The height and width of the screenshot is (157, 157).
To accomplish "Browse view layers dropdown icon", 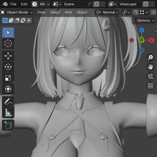I will coord(112,4).
